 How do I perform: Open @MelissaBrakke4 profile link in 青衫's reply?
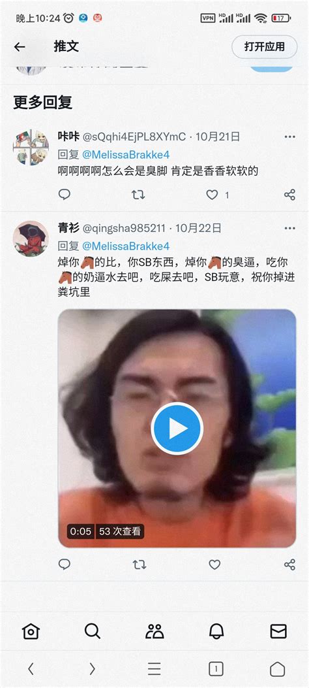pyautogui.click(x=126, y=246)
